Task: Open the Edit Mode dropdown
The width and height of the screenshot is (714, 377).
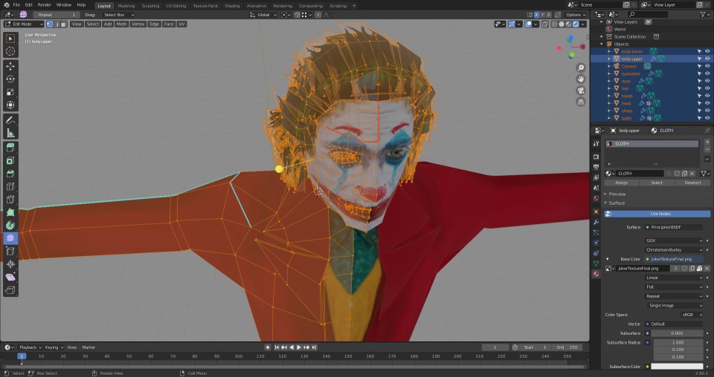Action: tap(24, 24)
